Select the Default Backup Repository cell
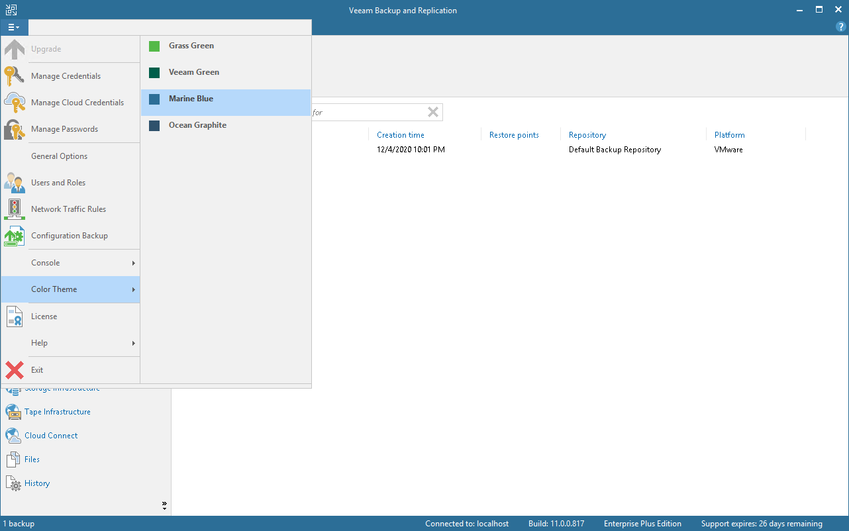 click(615, 150)
